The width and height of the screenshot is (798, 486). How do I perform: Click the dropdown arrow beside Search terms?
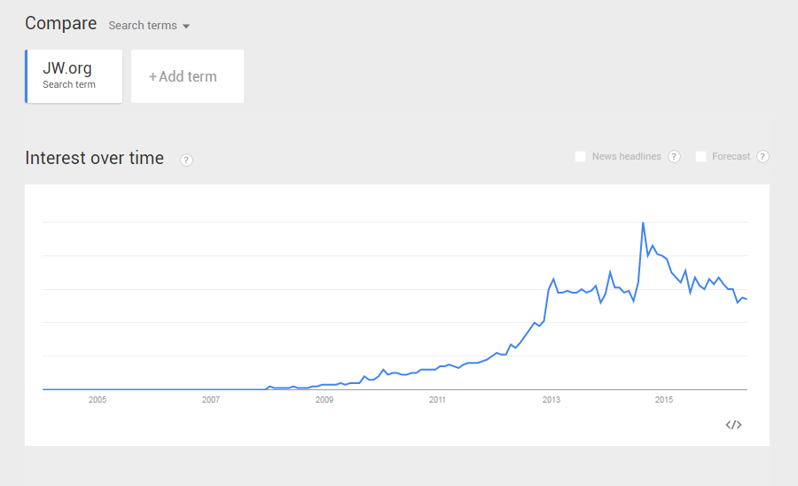186,27
